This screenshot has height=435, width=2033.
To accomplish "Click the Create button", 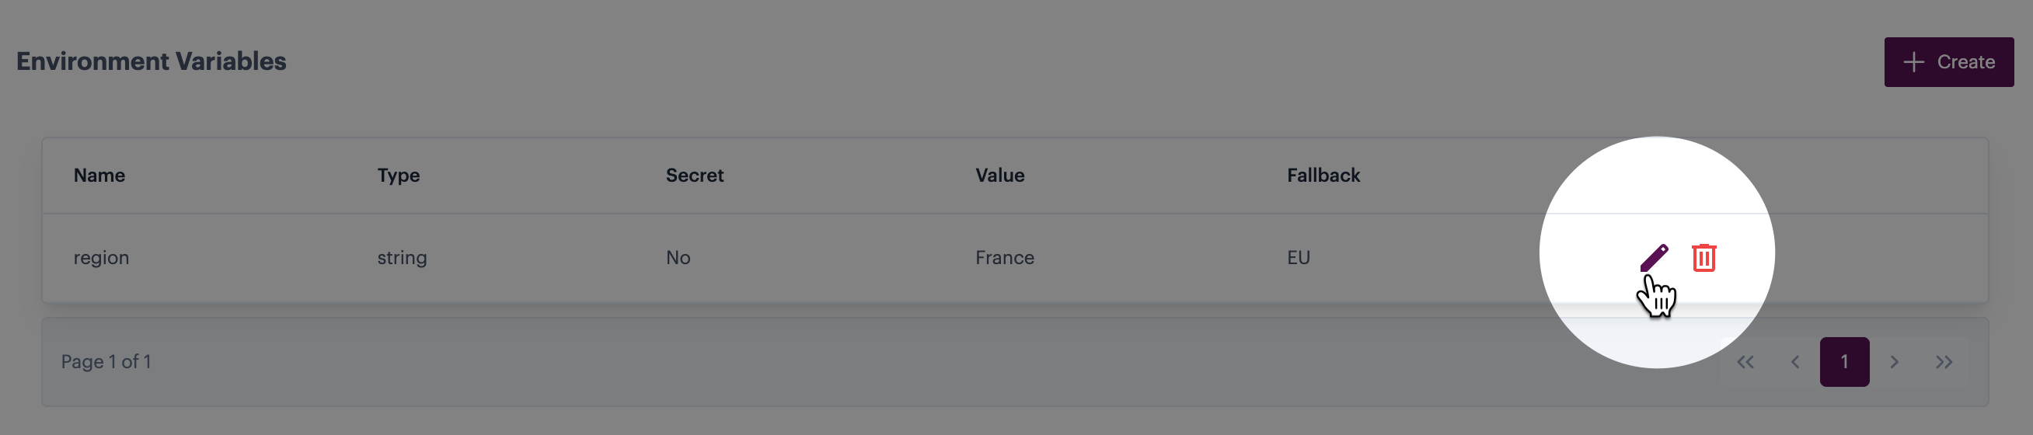I will (1948, 62).
